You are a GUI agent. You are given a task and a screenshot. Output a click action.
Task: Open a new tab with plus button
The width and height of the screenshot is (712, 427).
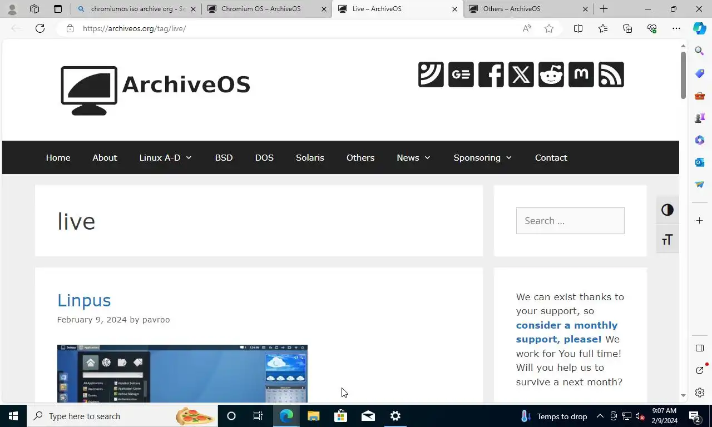coord(604,9)
